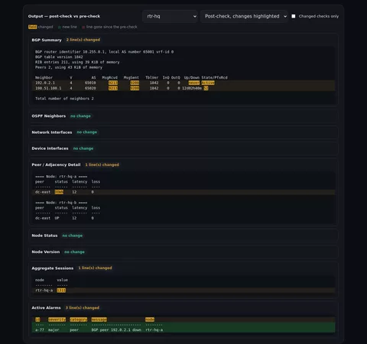Click the Active Alarms section heading
367x344 pixels.
[46, 308]
